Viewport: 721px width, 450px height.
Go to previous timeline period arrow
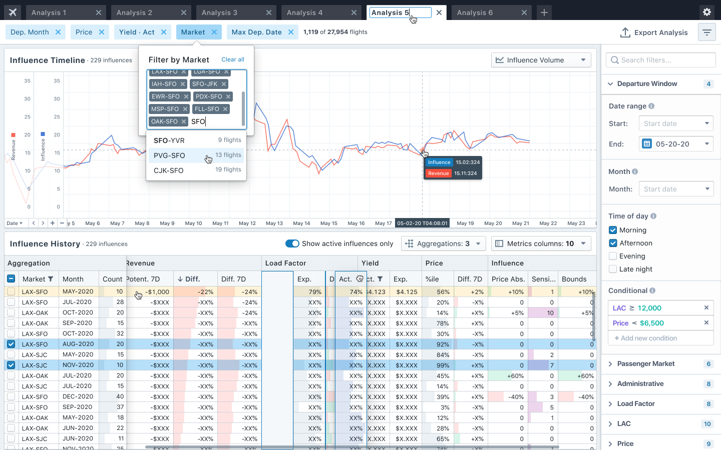(x=34, y=223)
